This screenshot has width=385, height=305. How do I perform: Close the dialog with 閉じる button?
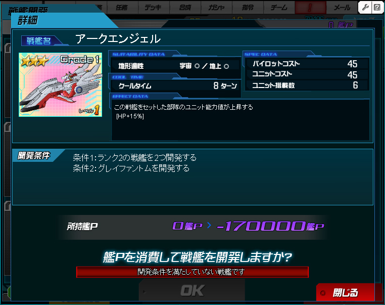[x=345, y=292]
